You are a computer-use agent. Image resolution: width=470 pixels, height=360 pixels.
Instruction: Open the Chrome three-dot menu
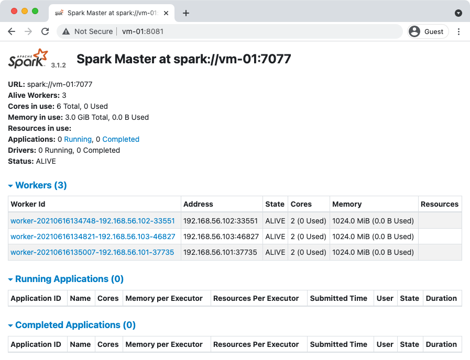458,31
